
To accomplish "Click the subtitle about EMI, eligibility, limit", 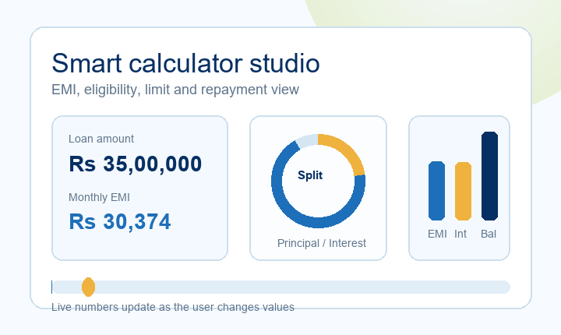I will [175, 90].
